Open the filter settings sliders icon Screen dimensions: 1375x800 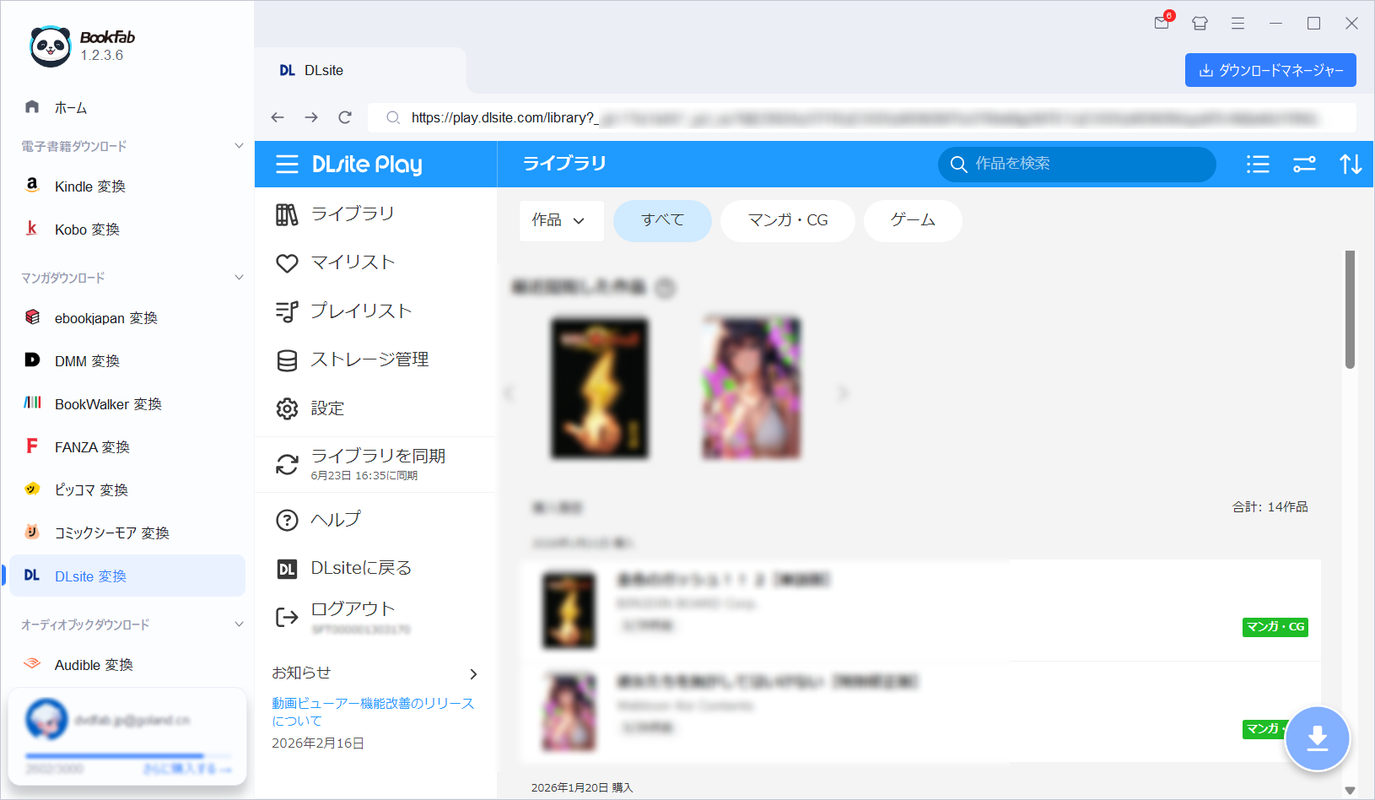point(1304,165)
